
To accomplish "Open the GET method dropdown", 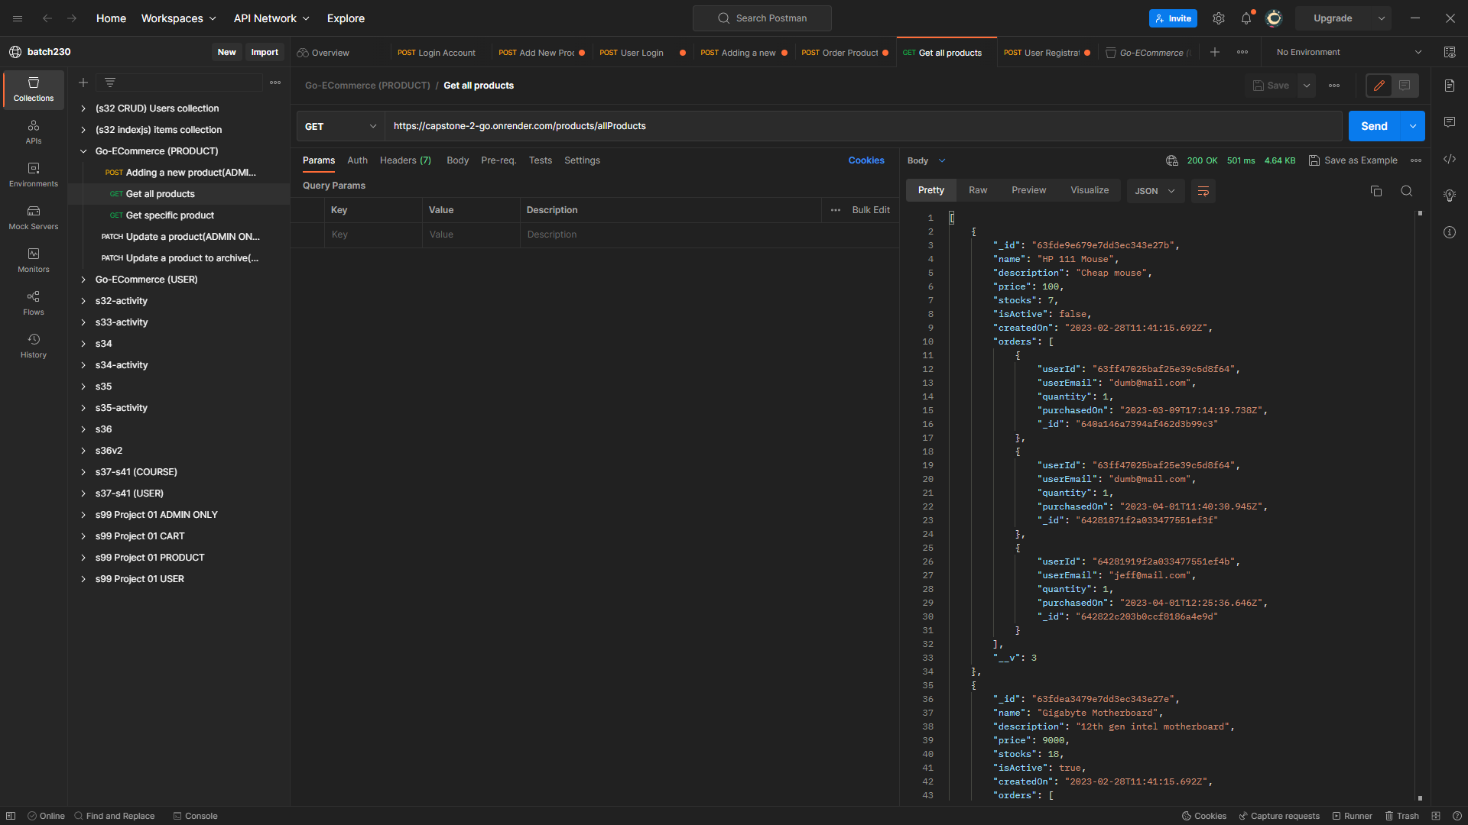I will coord(340,126).
